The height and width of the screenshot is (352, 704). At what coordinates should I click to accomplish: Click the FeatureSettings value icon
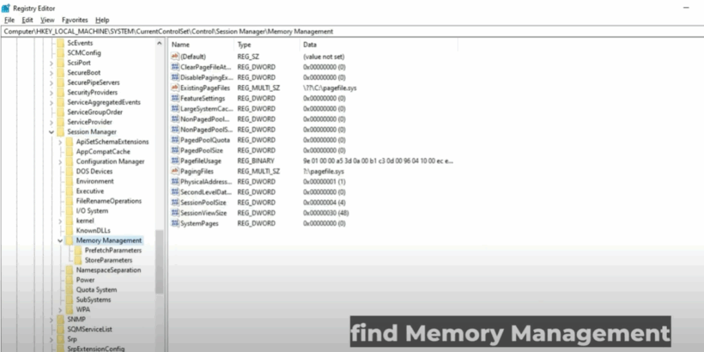point(175,98)
